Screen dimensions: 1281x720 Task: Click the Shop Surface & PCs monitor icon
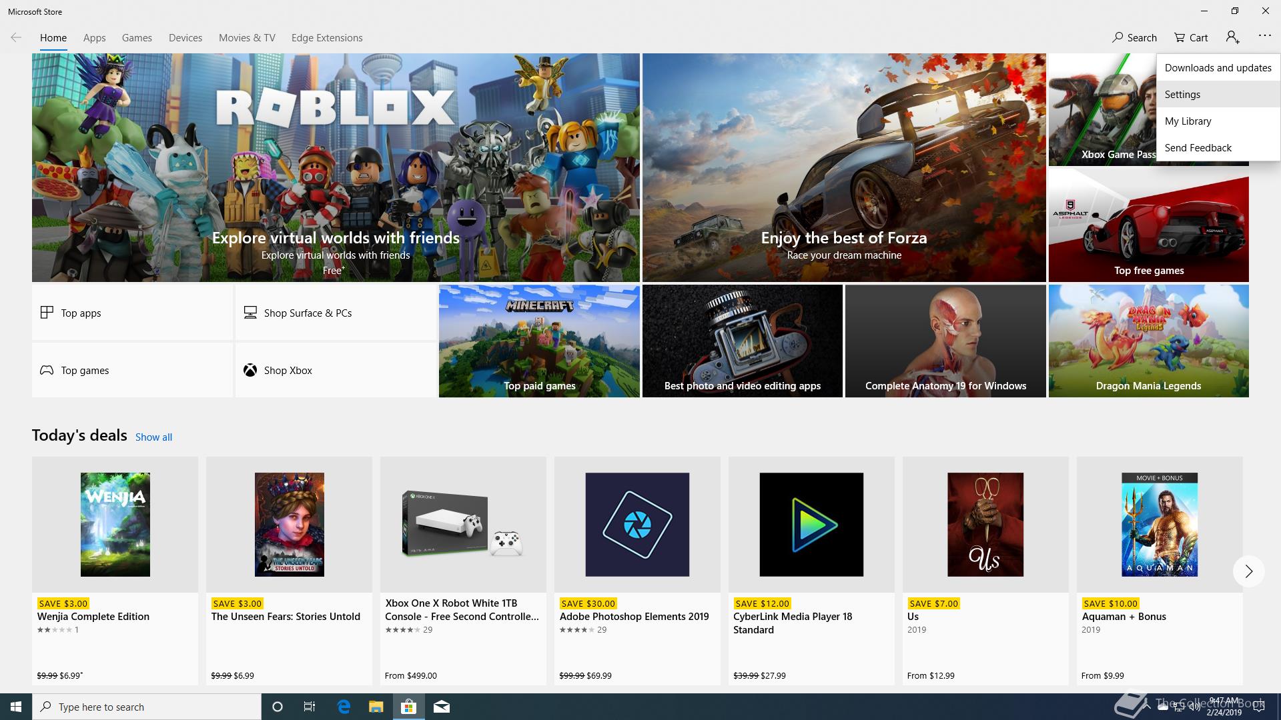point(250,313)
